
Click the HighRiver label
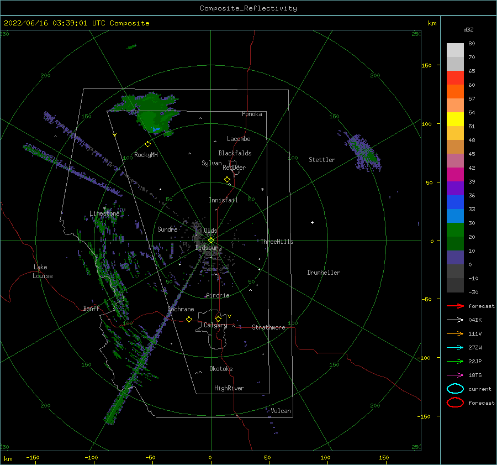pos(229,388)
